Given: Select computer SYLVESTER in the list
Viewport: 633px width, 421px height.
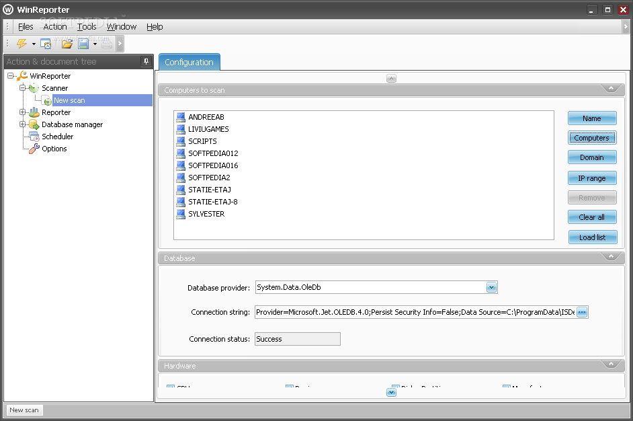Looking at the screenshot, I should [206, 214].
